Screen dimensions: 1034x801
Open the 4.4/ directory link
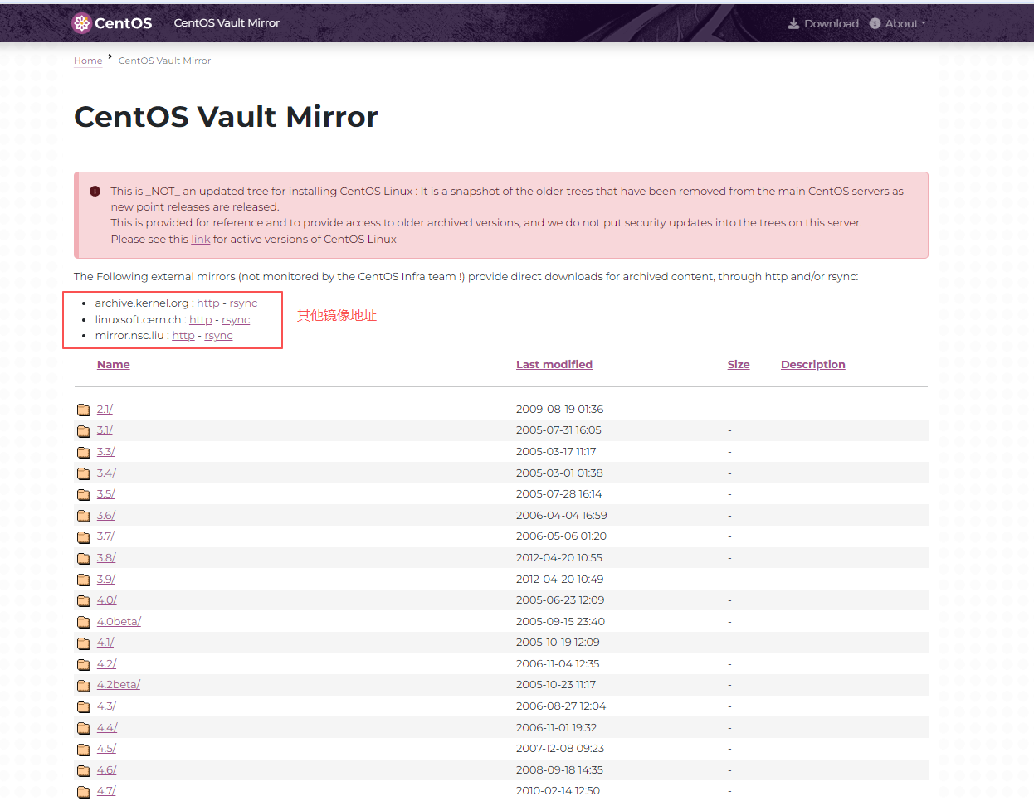point(107,728)
